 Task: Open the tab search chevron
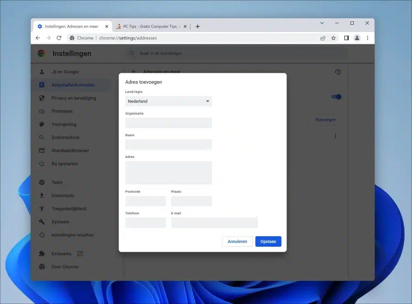click(x=322, y=23)
